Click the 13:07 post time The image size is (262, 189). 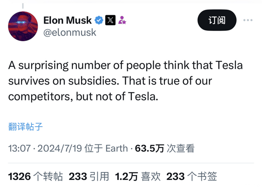pos(19,148)
